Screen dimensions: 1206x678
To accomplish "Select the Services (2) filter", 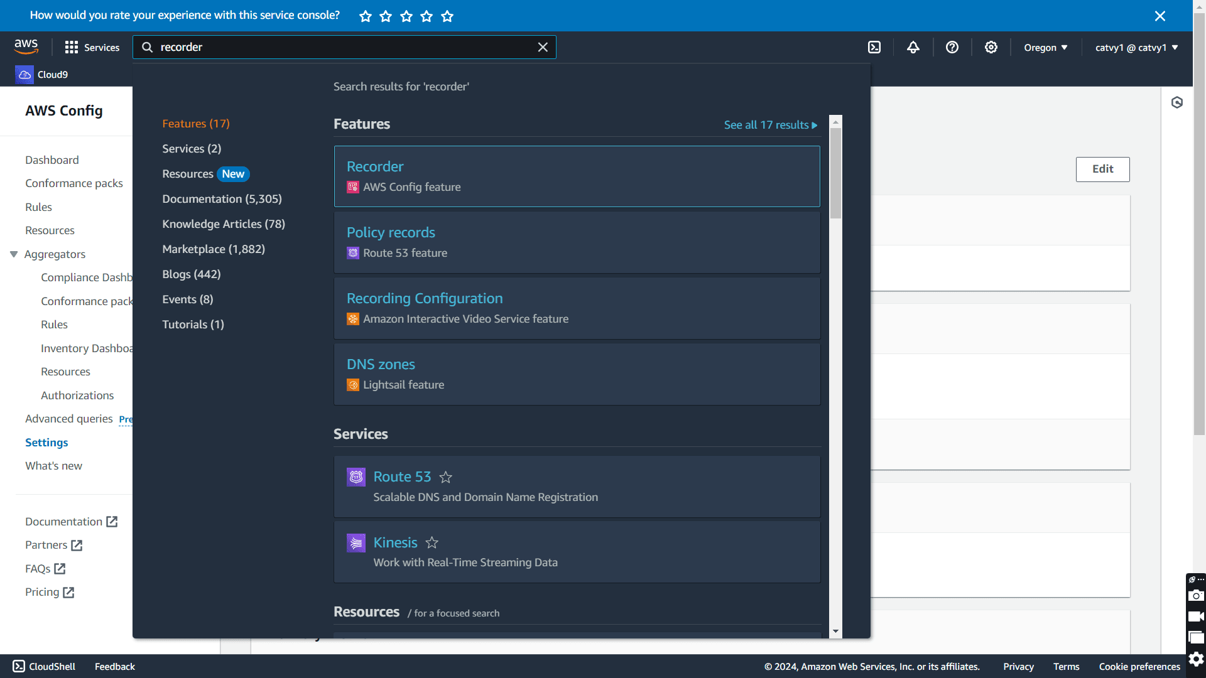I will pos(192,149).
